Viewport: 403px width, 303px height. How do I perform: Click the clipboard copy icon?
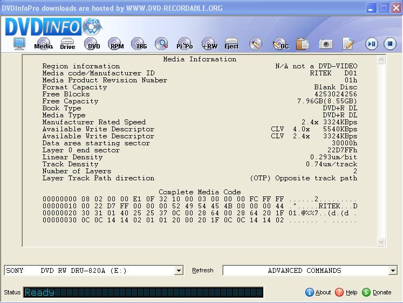[x=303, y=44]
